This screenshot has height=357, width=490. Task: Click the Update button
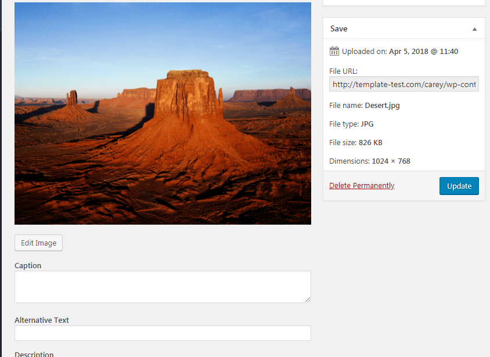(459, 186)
